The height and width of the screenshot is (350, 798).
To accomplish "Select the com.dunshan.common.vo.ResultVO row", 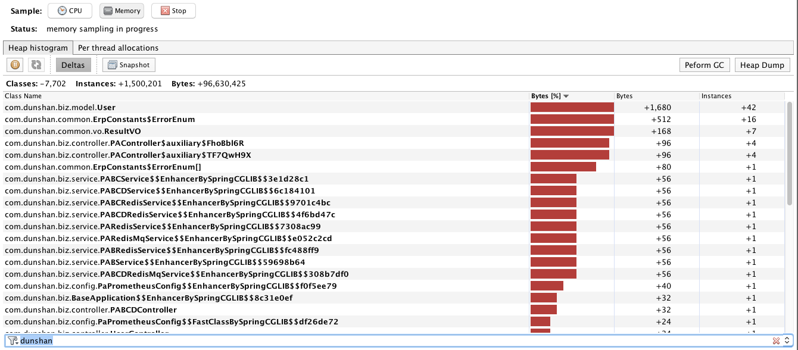I will click(x=394, y=131).
